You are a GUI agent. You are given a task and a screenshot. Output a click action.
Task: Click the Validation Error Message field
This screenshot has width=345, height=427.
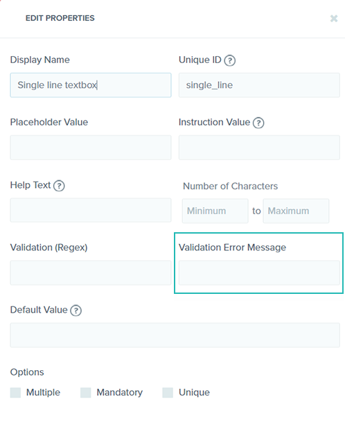(x=259, y=272)
